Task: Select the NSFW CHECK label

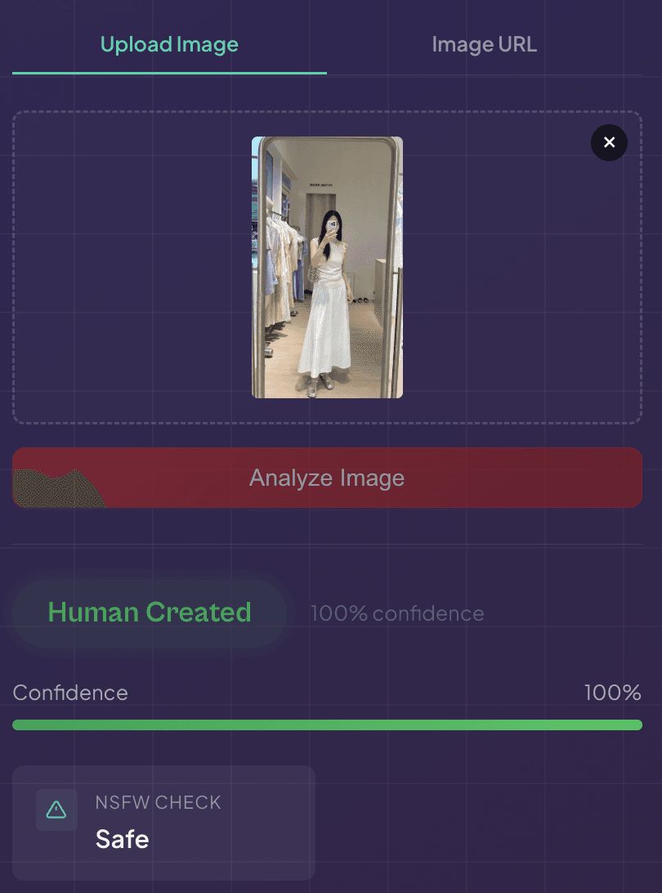Action: click(158, 802)
